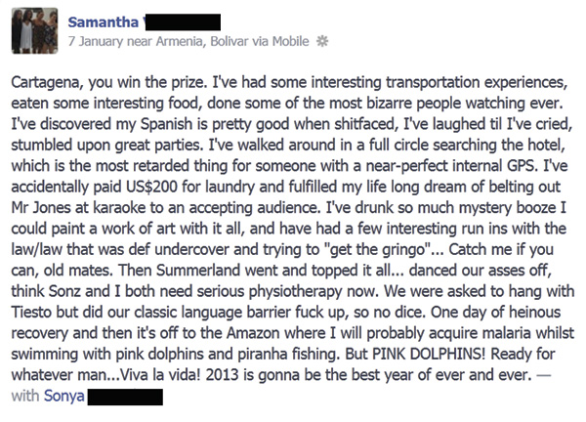Open Samantha's profile name link
The width and height of the screenshot is (586, 422).
[x=104, y=22]
